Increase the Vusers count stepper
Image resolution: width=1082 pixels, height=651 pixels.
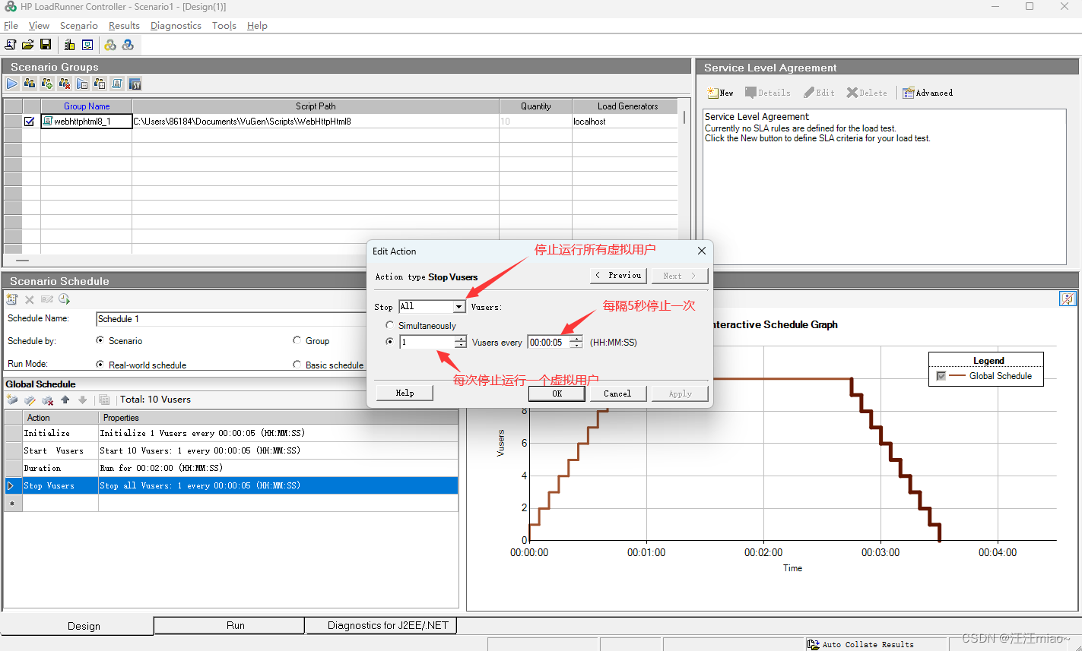pos(460,339)
